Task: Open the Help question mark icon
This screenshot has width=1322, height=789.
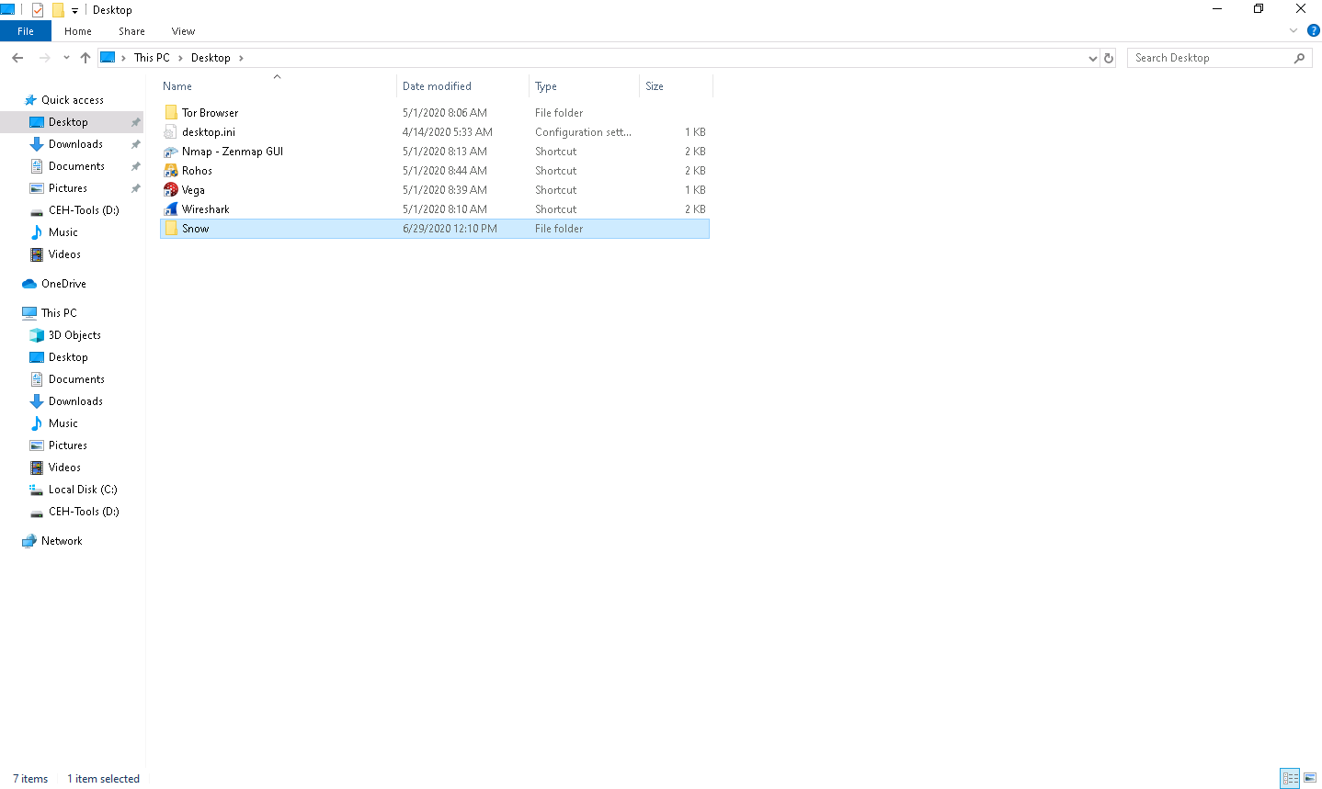Action: (1313, 30)
